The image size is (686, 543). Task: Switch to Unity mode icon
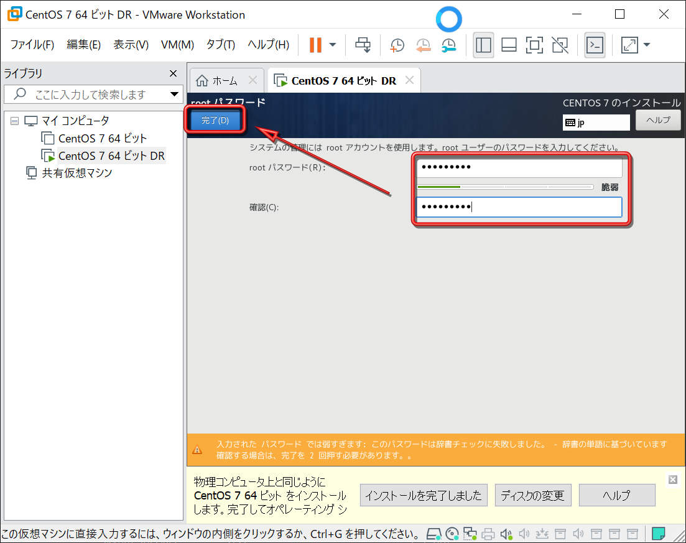[560, 45]
